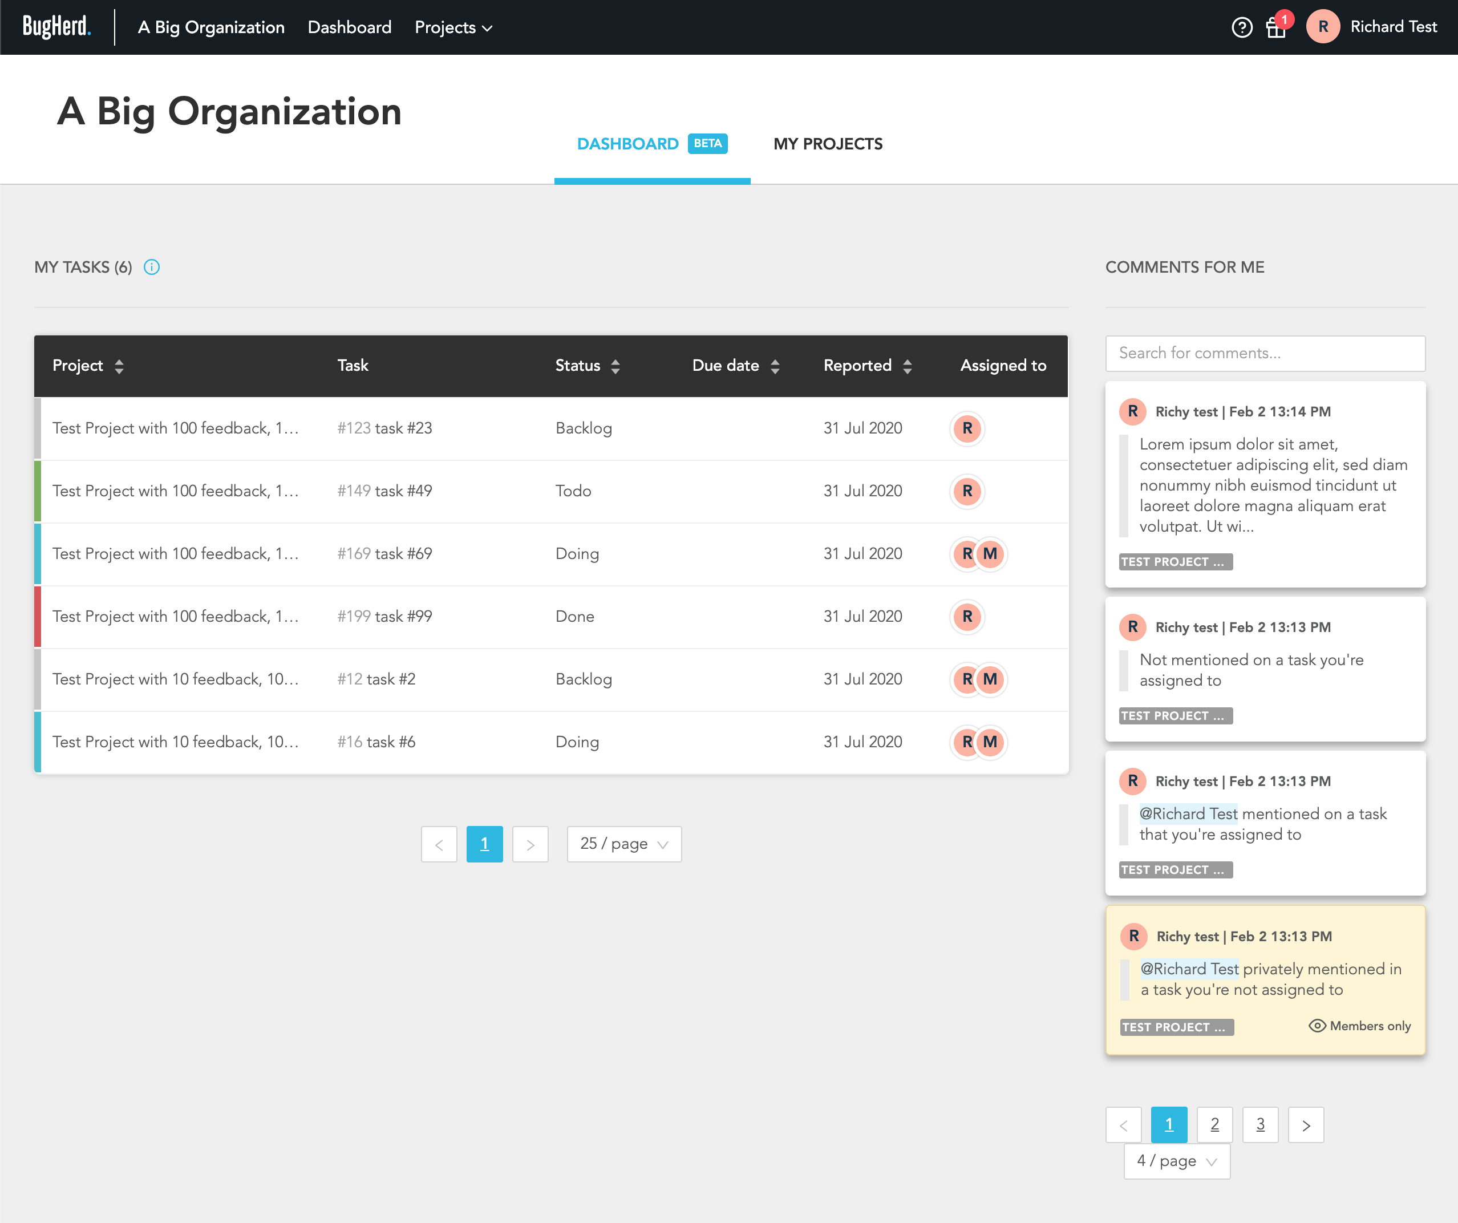Open the gift box notifications icon
Viewport: 1458px width, 1223px height.
pyautogui.click(x=1275, y=28)
